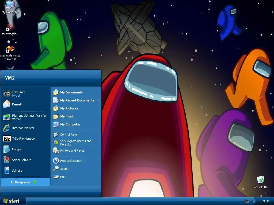
Task: Choose 7-Zip File Manager label
Action: 24,139
